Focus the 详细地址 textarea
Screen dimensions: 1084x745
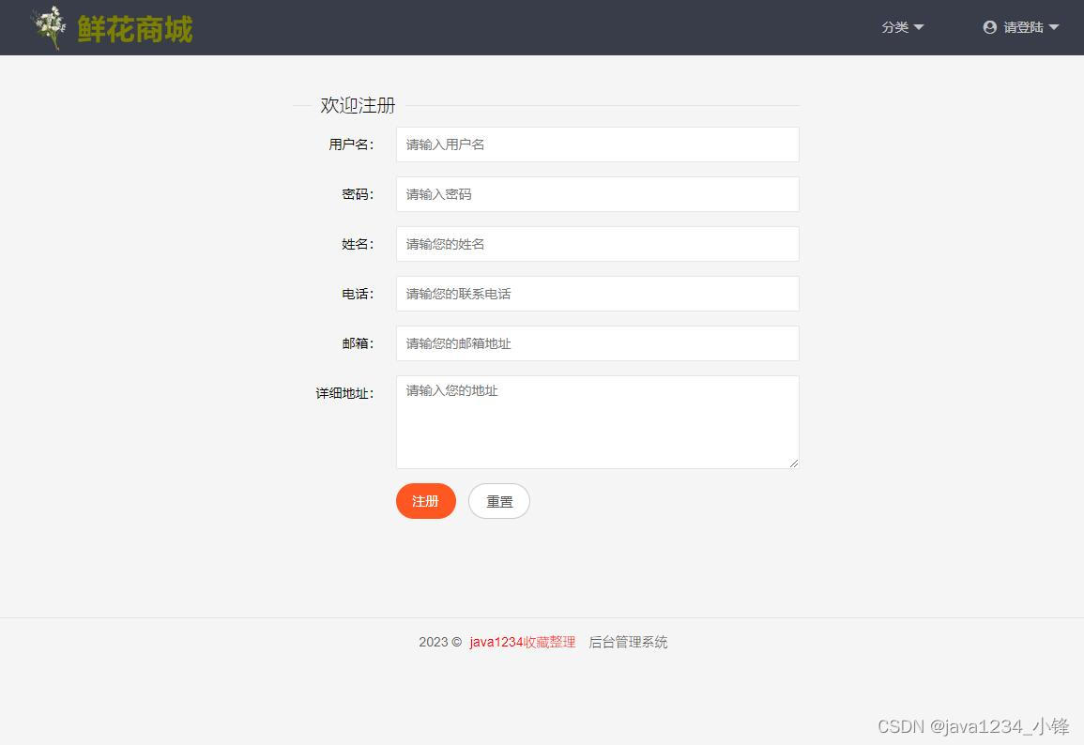(597, 422)
